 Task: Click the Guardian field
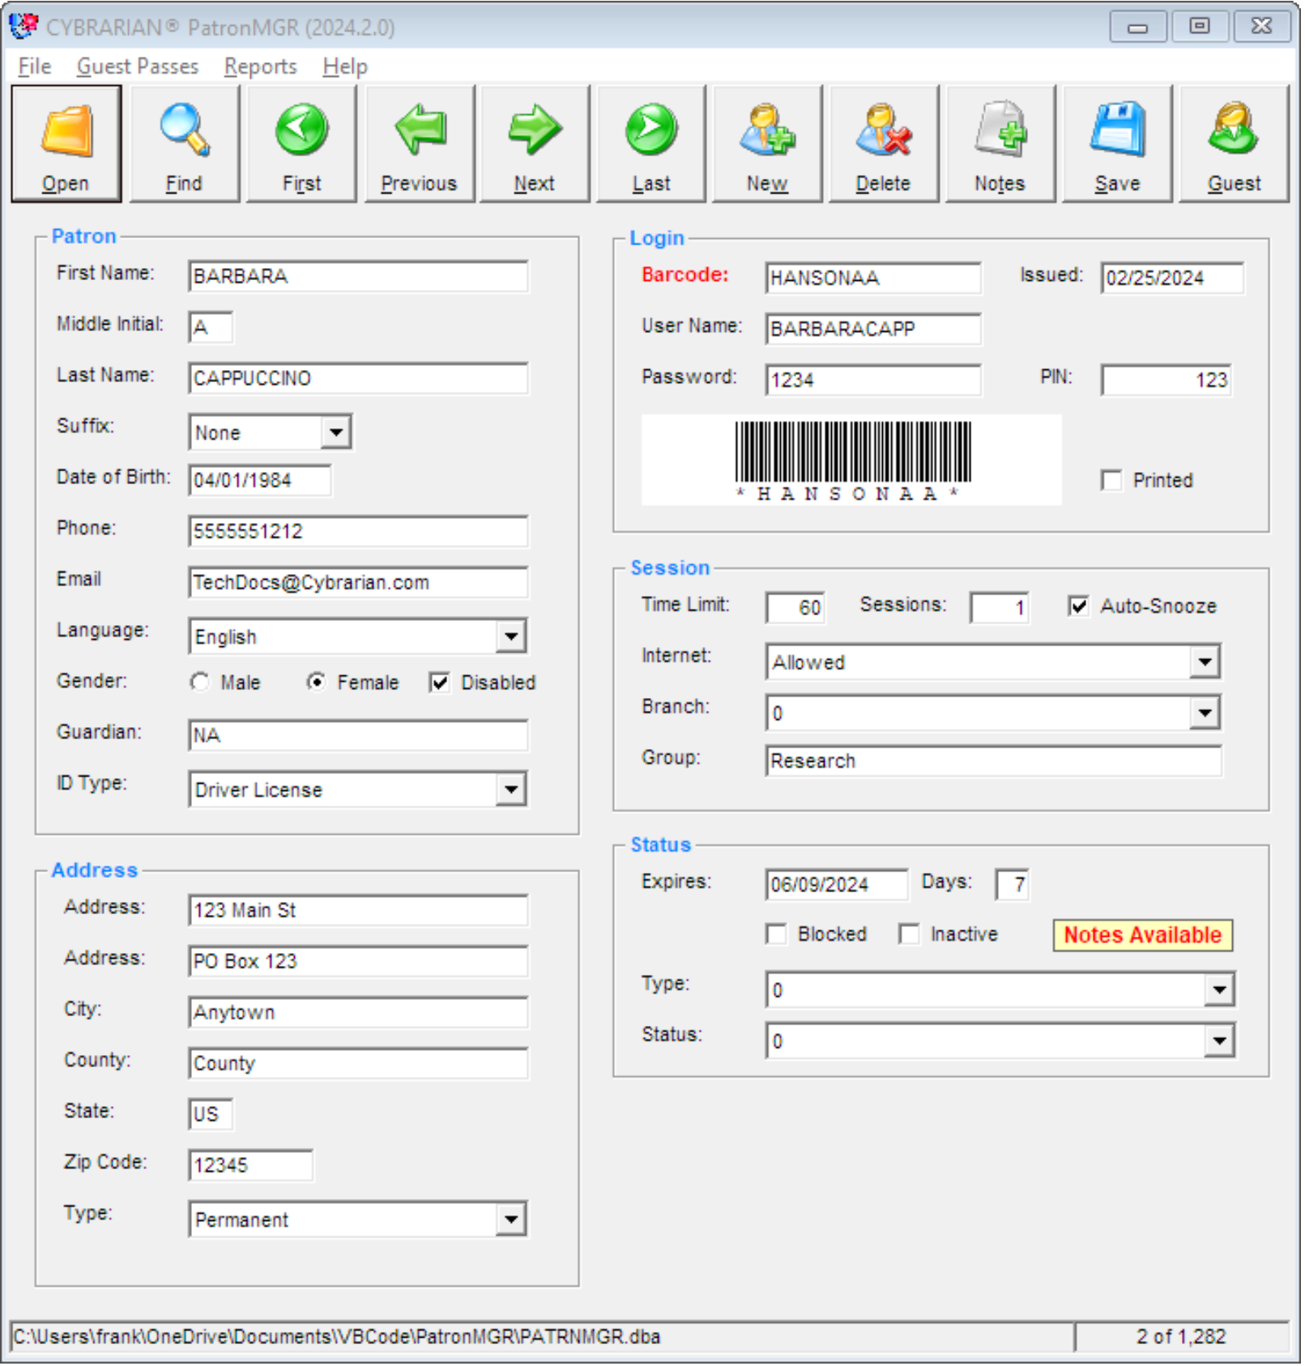point(359,736)
